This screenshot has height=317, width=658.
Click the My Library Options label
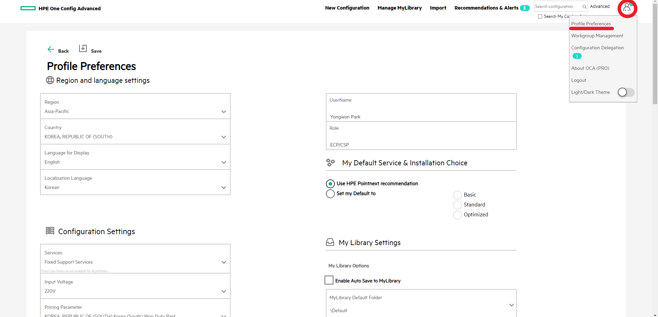pyautogui.click(x=349, y=266)
